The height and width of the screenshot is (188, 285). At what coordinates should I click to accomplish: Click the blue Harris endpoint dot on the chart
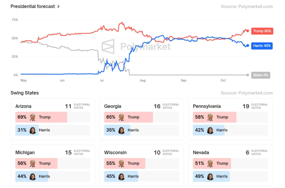[248, 46]
